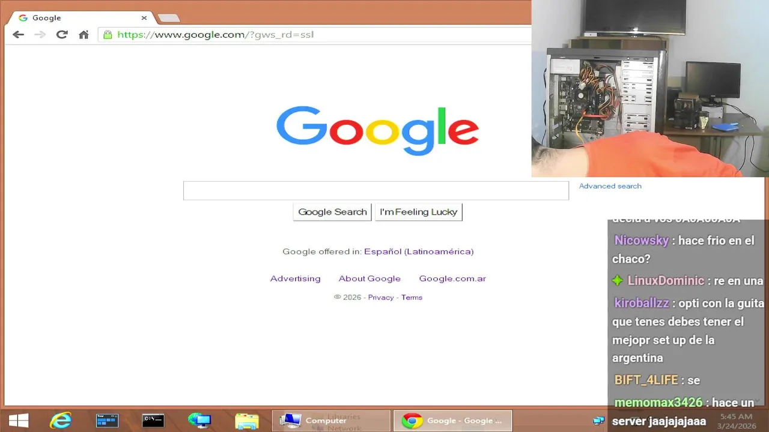Screen dimensions: 769x432
Task: Click LinuxDominic username in chat
Action: click(666, 281)
